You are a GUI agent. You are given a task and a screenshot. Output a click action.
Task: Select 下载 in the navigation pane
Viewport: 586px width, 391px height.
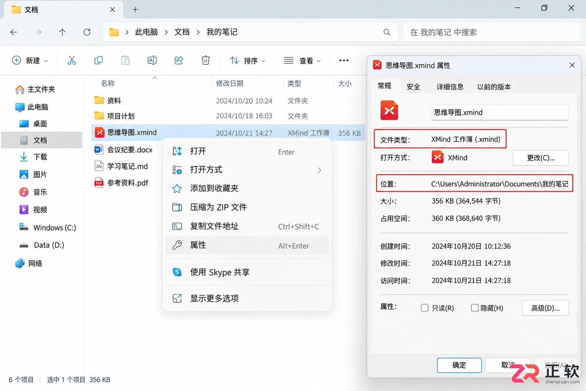coord(40,157)
